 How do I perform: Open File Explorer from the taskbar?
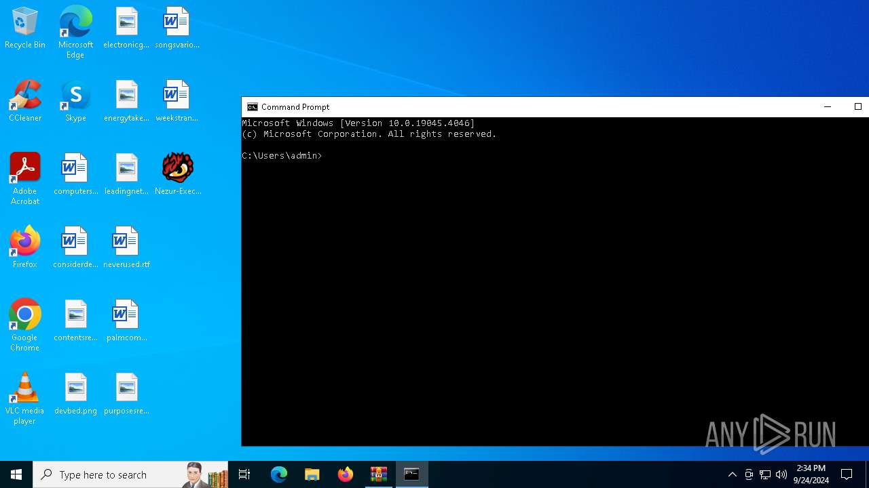[312, 474]
